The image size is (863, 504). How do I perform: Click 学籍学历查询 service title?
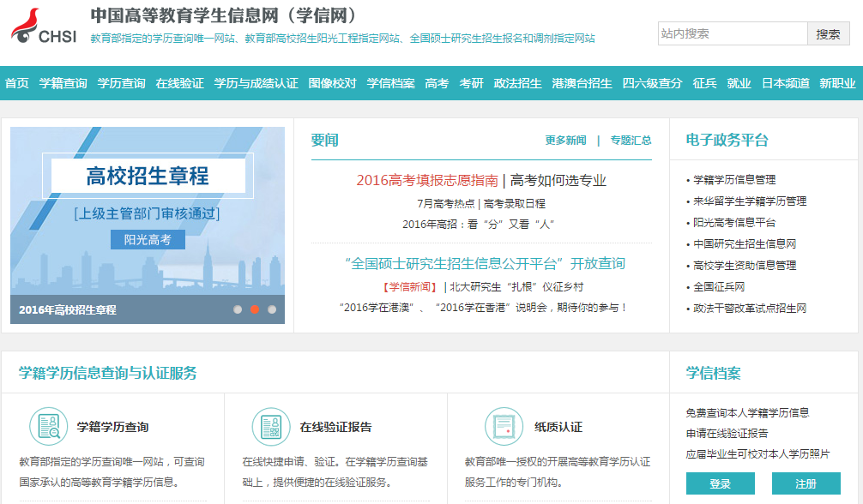click(x=113, y=427)
